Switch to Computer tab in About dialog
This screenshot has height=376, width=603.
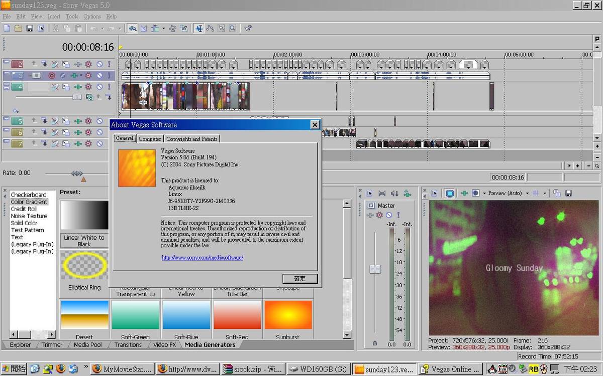tap(150, 139)
